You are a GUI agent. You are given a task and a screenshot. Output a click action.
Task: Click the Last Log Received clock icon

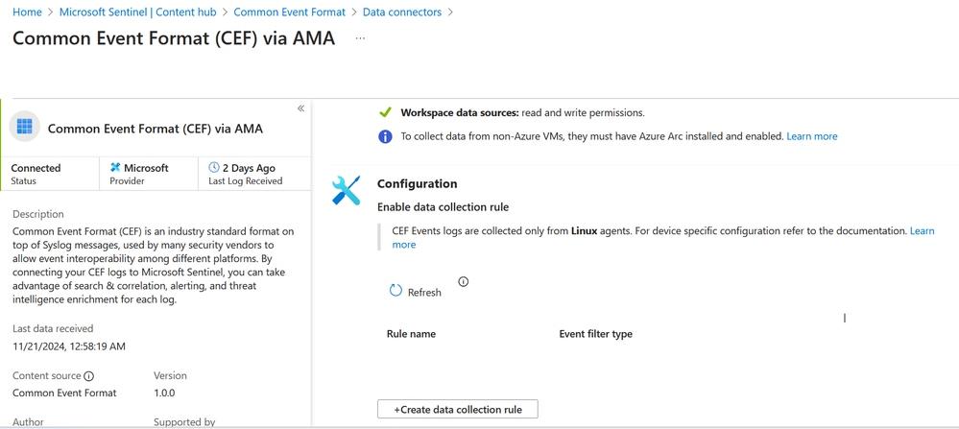(x=214, y=167)
